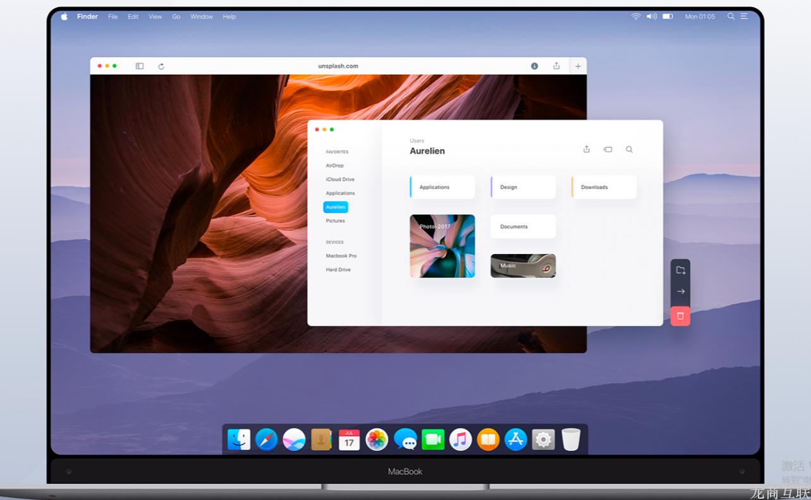The height and width of the screenshot is (500, 811).
Task: Open the Downloads folder card
Action: pyautogui.click(x=604, y=187)
